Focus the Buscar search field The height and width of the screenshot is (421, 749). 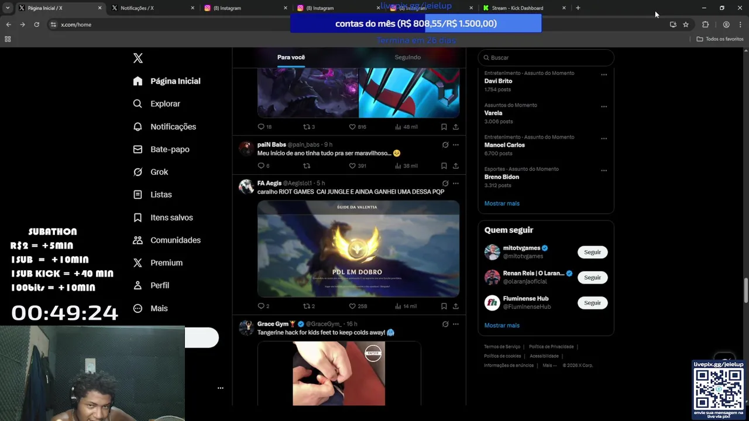pos(546,57)
